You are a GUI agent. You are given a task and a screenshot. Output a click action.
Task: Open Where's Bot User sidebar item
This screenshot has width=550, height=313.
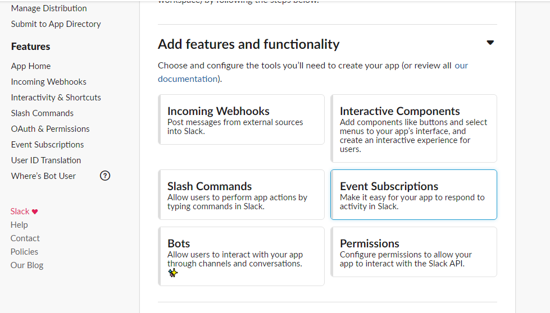coord(43,176)
